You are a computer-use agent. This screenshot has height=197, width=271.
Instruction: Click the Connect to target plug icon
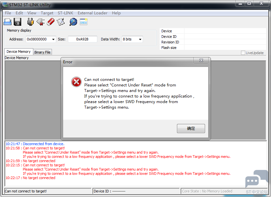pos(30,22)
